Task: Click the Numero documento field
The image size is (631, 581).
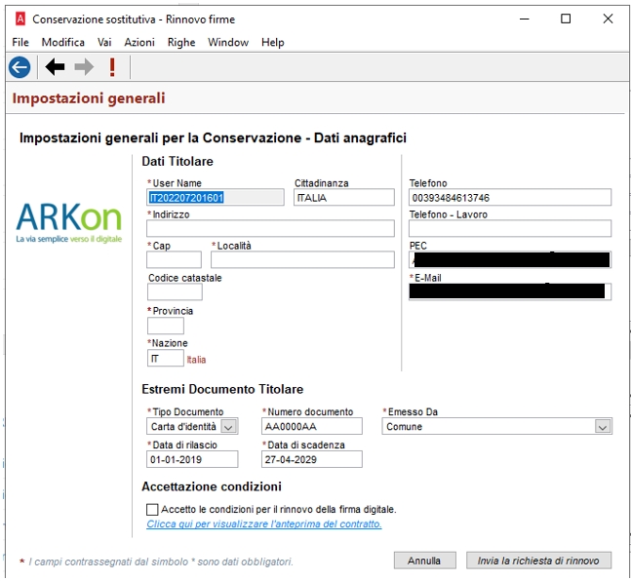Action: pos(311,427)
